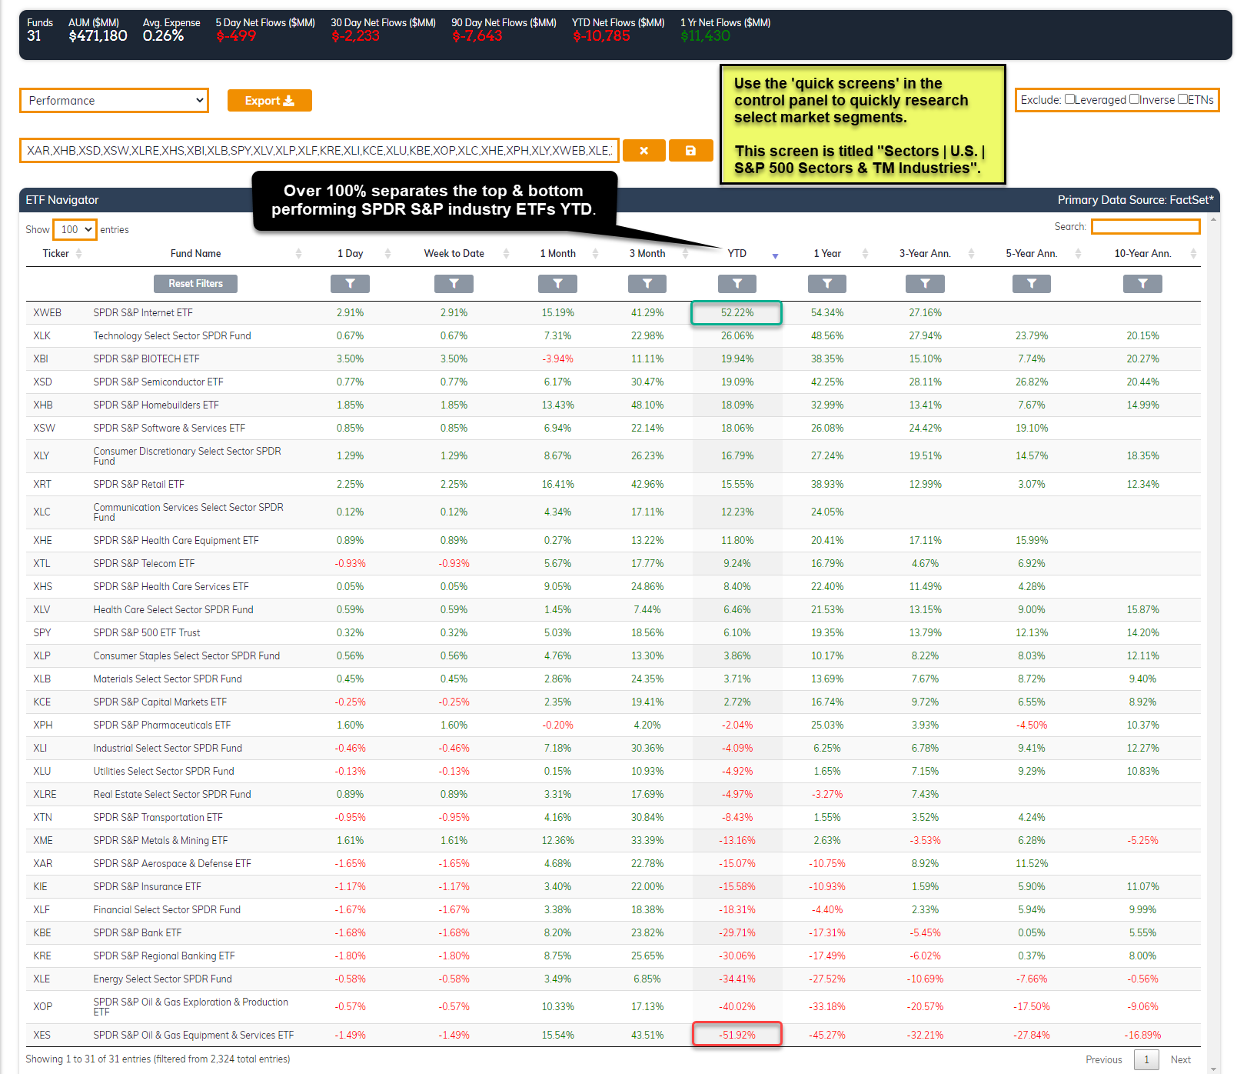The image size is (1237, 1074).
Task: Exclude ETNs checkbox
Action: (x=1183, y=99)
